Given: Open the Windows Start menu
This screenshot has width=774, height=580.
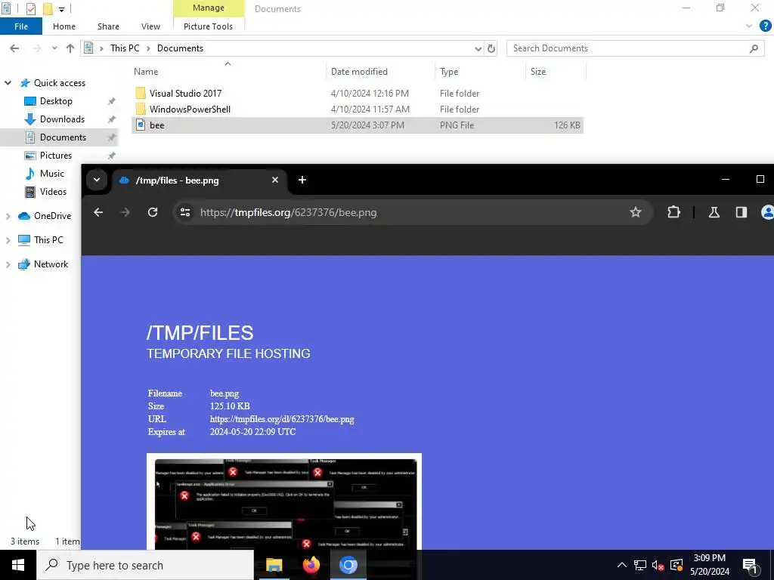Looking at the screenshot, I should [18, 565].
